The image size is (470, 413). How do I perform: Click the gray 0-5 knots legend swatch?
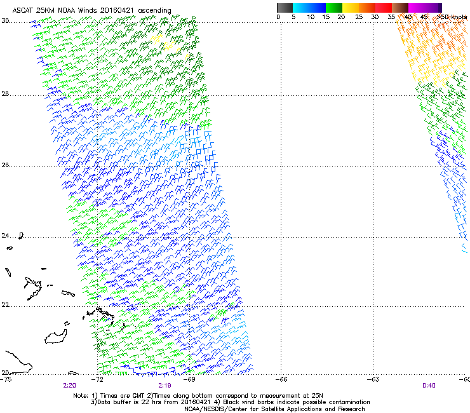coord(285,8)
